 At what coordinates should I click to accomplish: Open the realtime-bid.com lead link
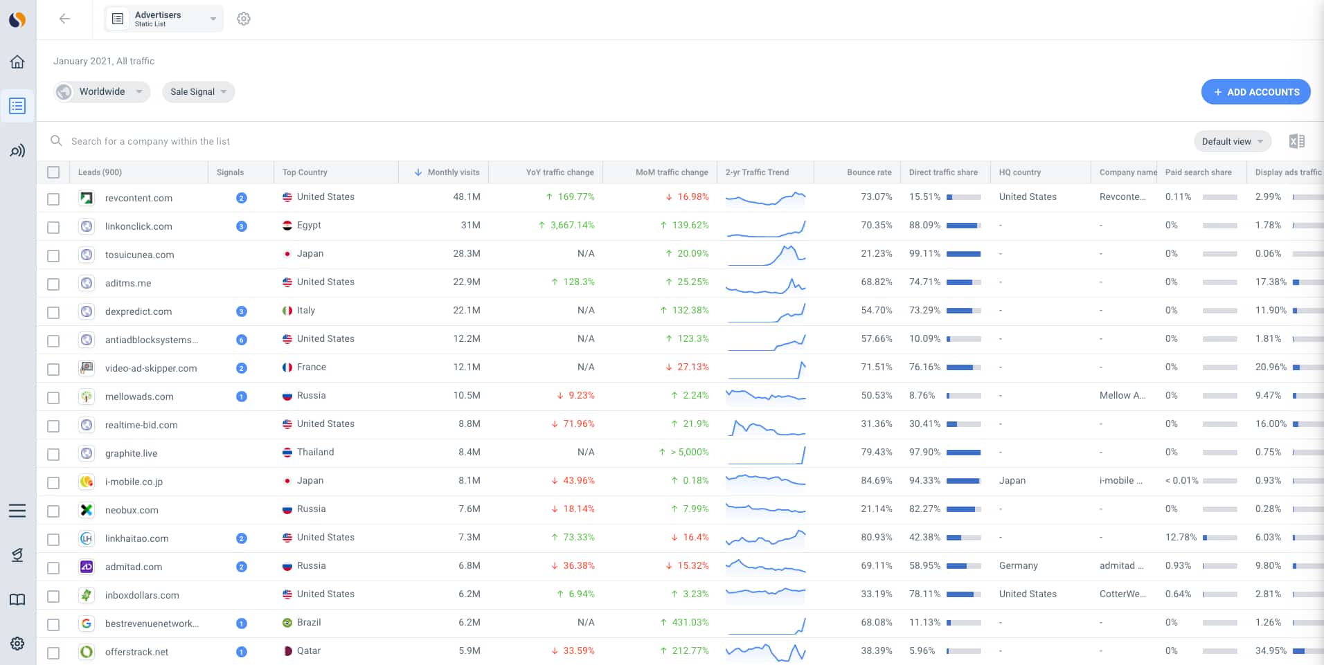point(141,425)
